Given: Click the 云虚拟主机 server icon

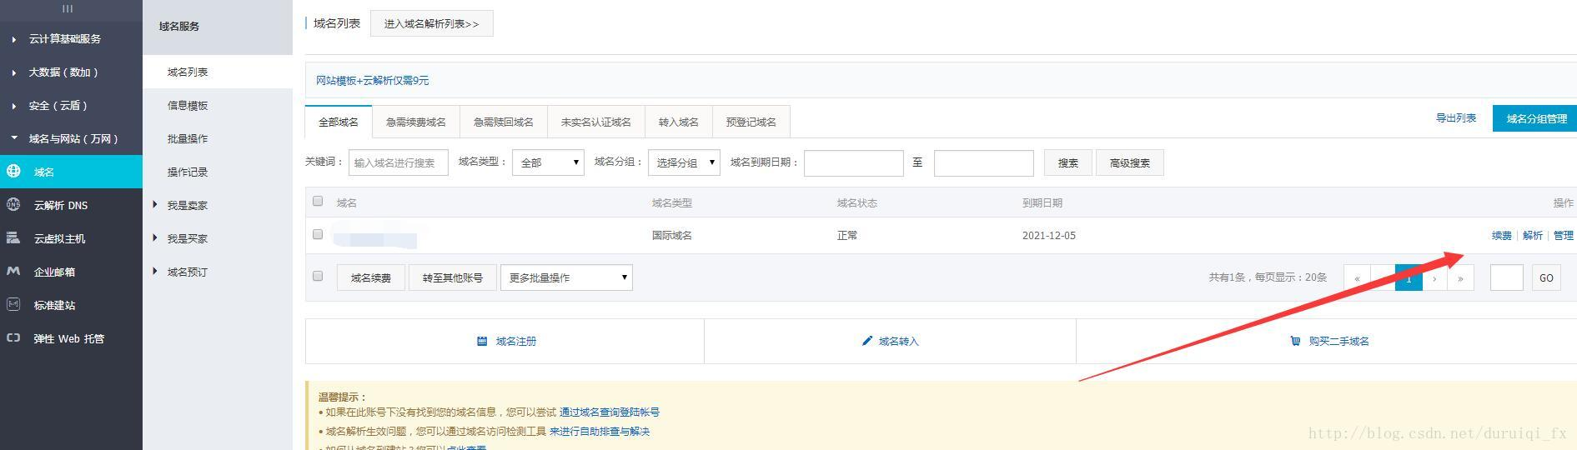Looking at the screenshot, I should (13, 238).
